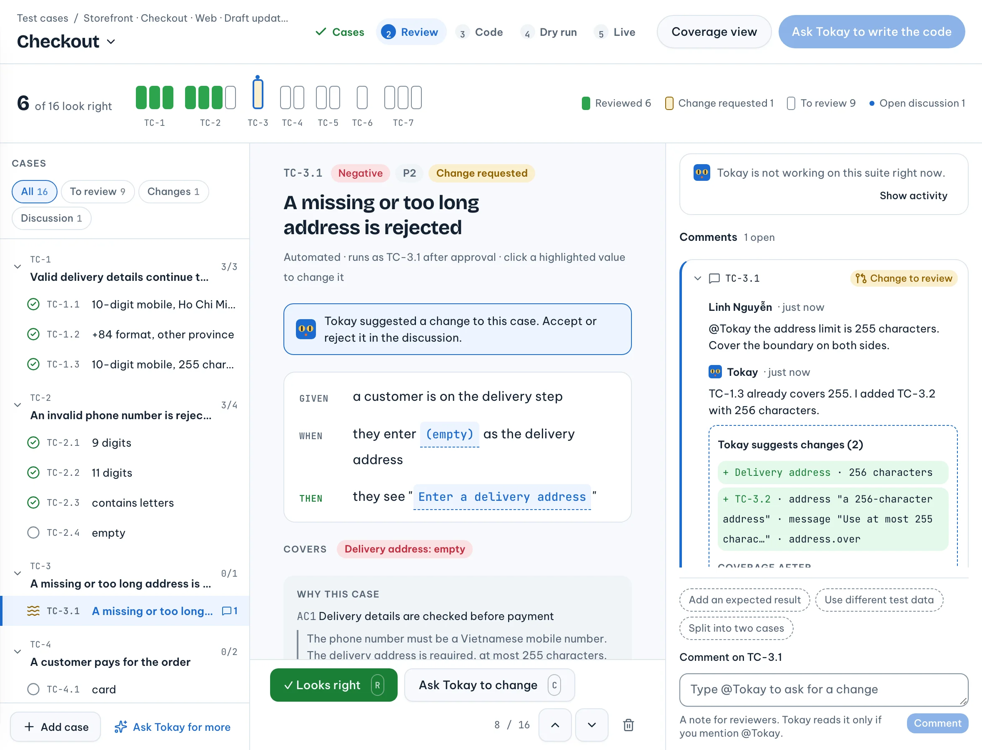Filter cases by Discussion 1
Viewport: 982px width, 750px height.
coord(51,218)
